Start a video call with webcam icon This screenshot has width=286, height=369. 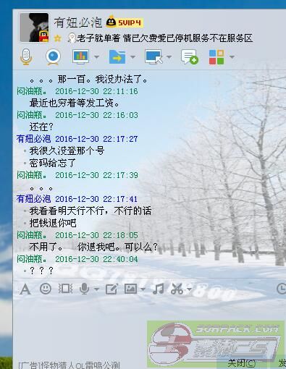[x=53, y=57]
